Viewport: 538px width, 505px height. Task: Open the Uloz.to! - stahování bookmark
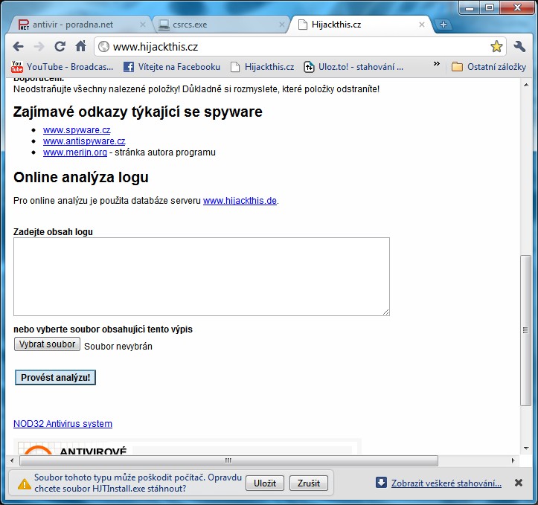[353, 67]
